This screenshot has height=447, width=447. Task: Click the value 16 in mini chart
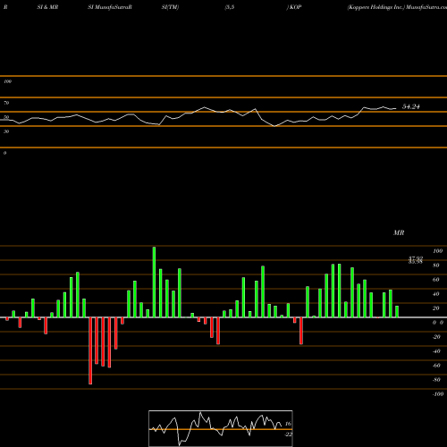click(x=288, y=424)
